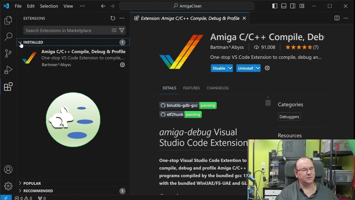The width and height of the screenshot is (355, 200).
Task: Open the Source Control view
Action: (x=8, y=53)
